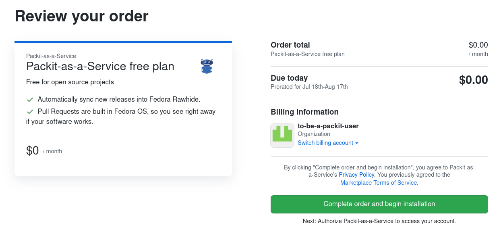The image size is (501, 236).
Task: Click the Next: Authorize Packit-as-a-Service note
Action: coord(379,221)
